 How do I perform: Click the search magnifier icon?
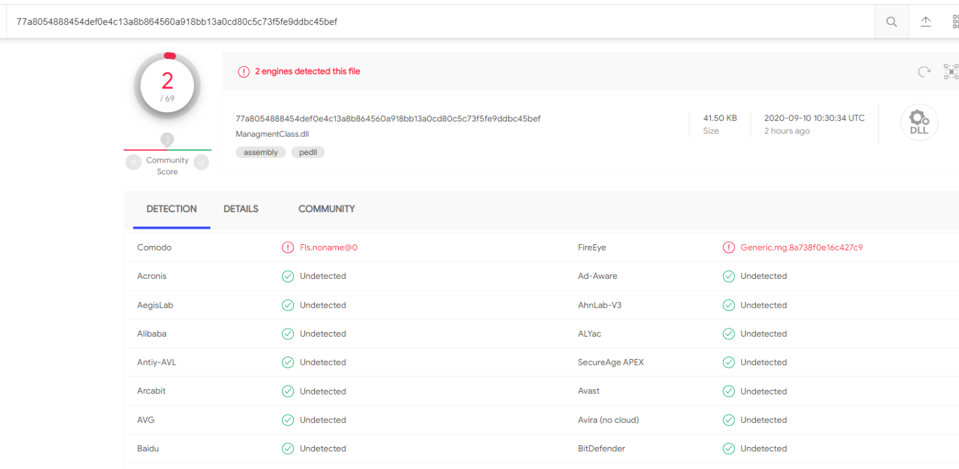[x=892, y=22]
